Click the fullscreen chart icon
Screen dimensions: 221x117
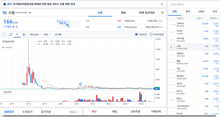4,35
